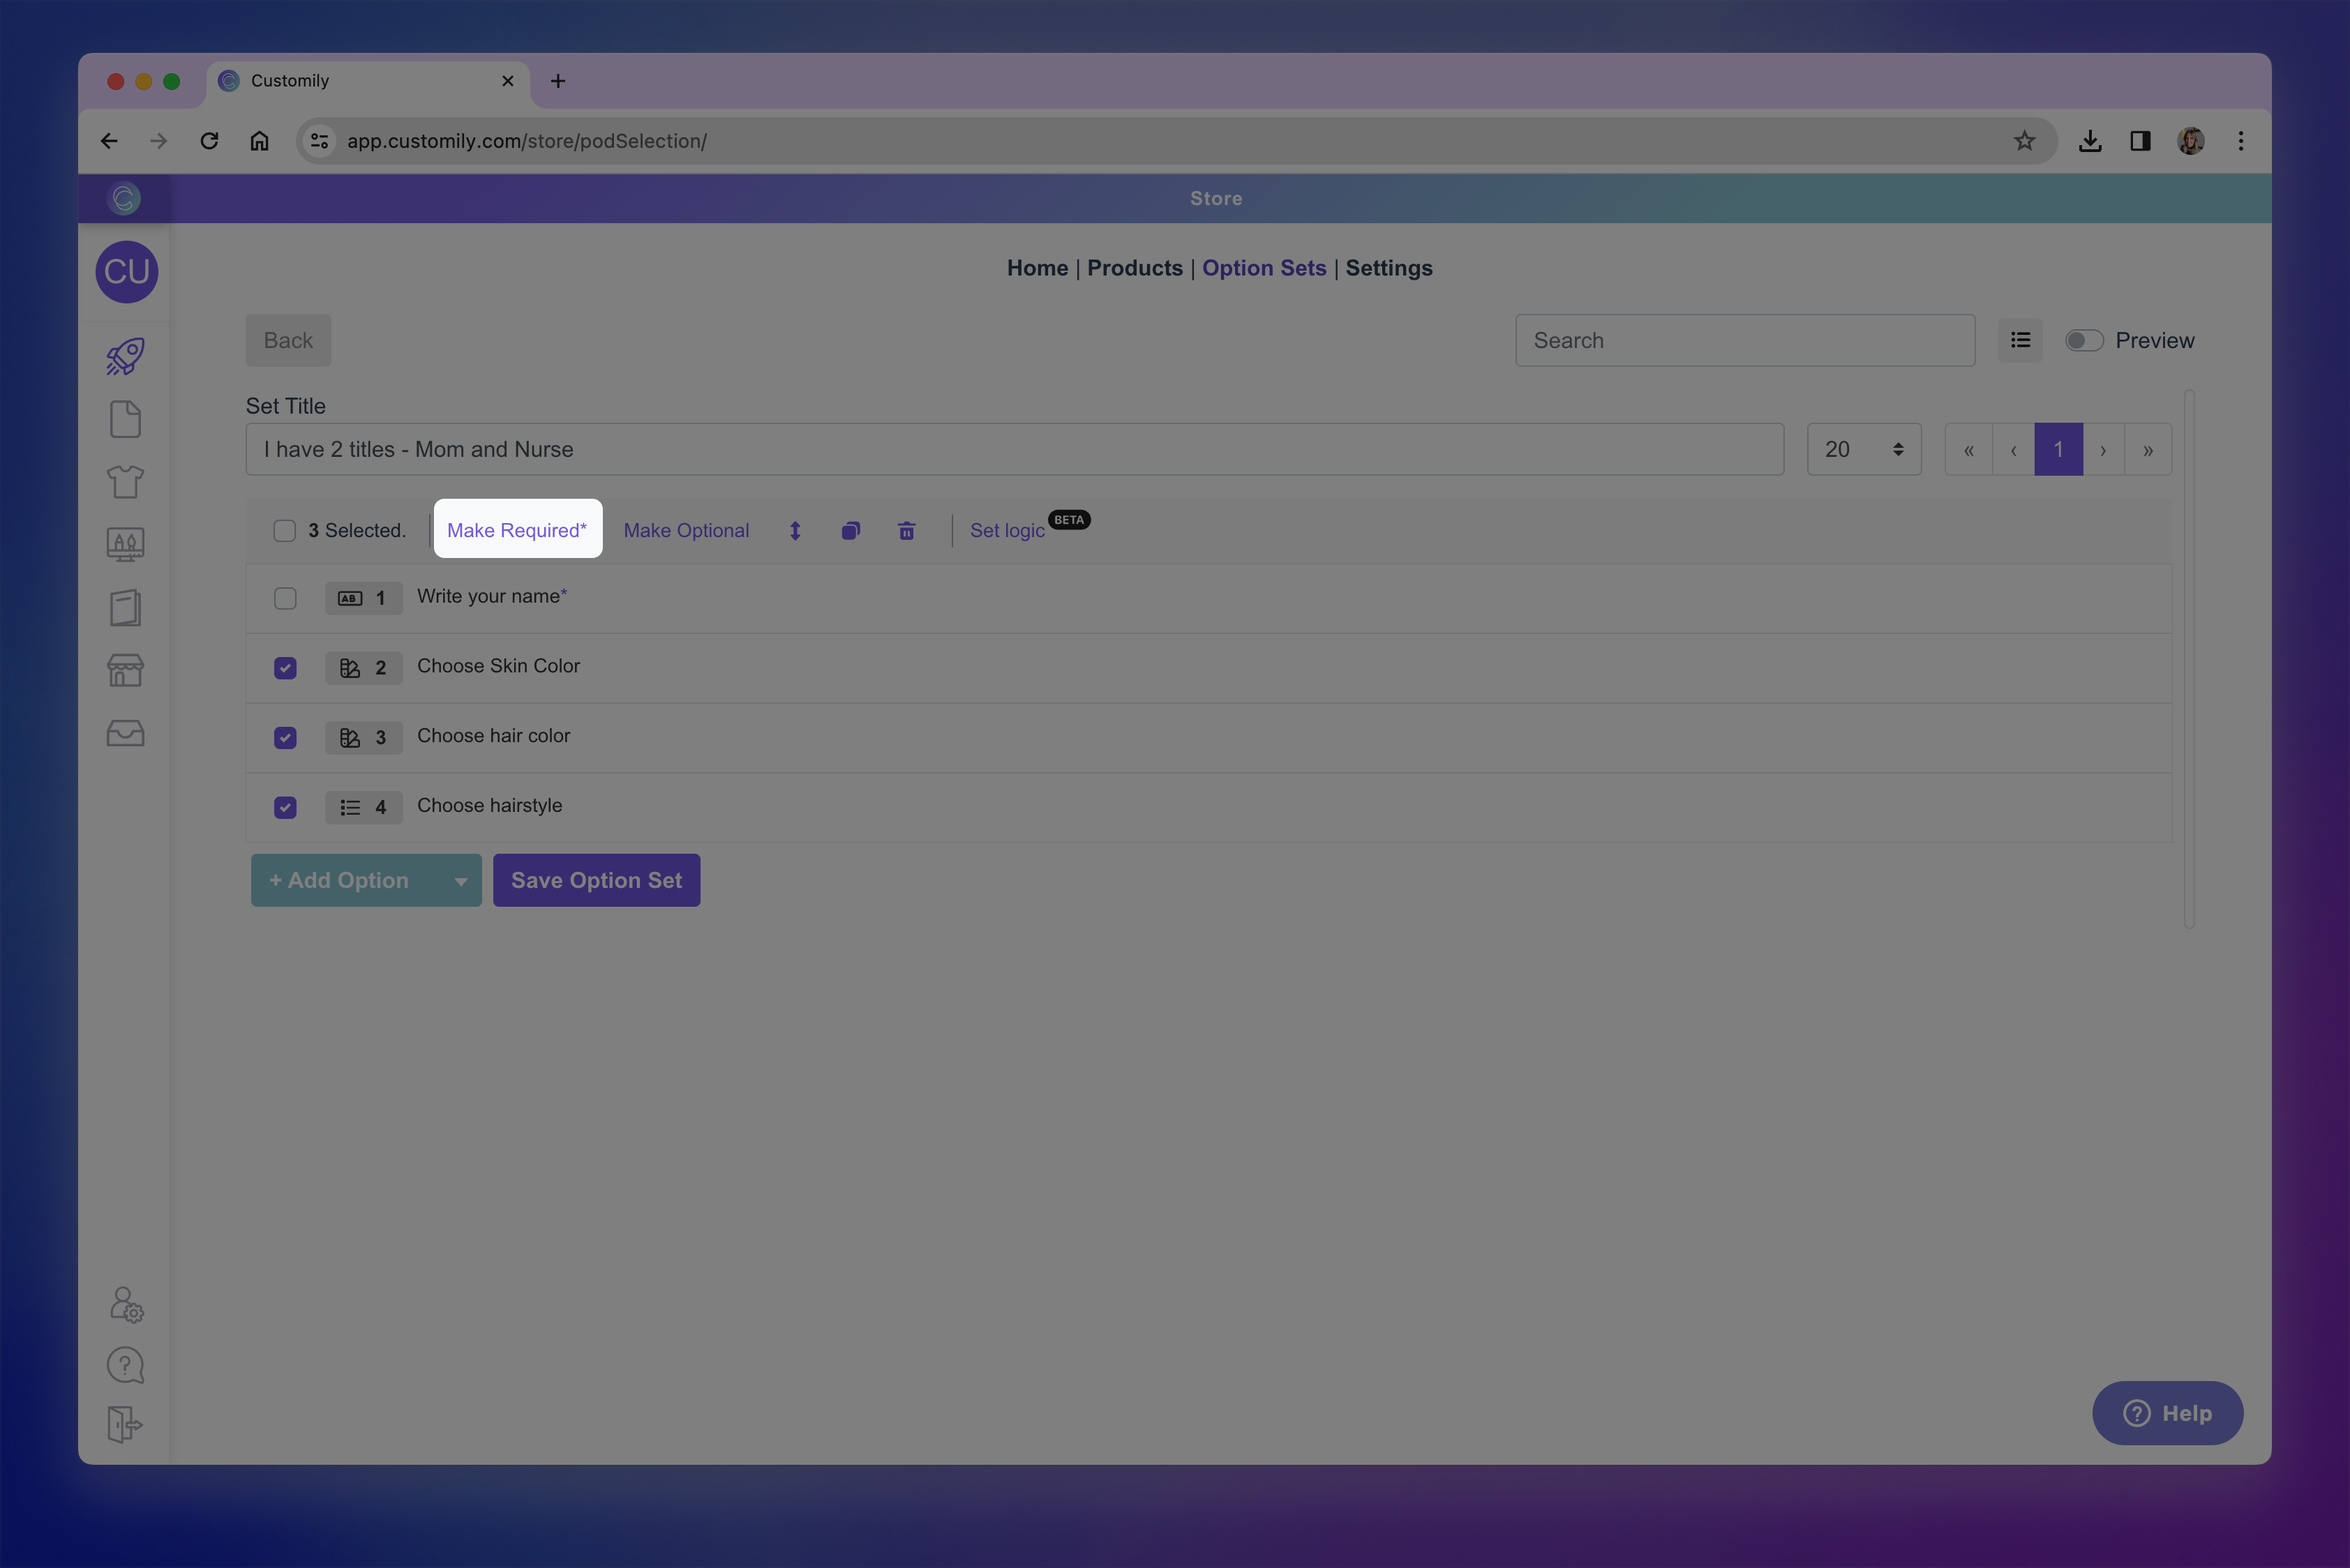2350x1568 pixels.
Task: Click into the Search input field
Action: [1744, 341]
